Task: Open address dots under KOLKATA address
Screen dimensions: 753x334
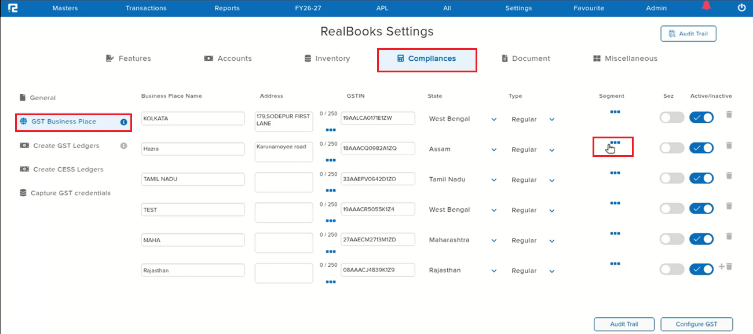Action: tap(331, 130)
